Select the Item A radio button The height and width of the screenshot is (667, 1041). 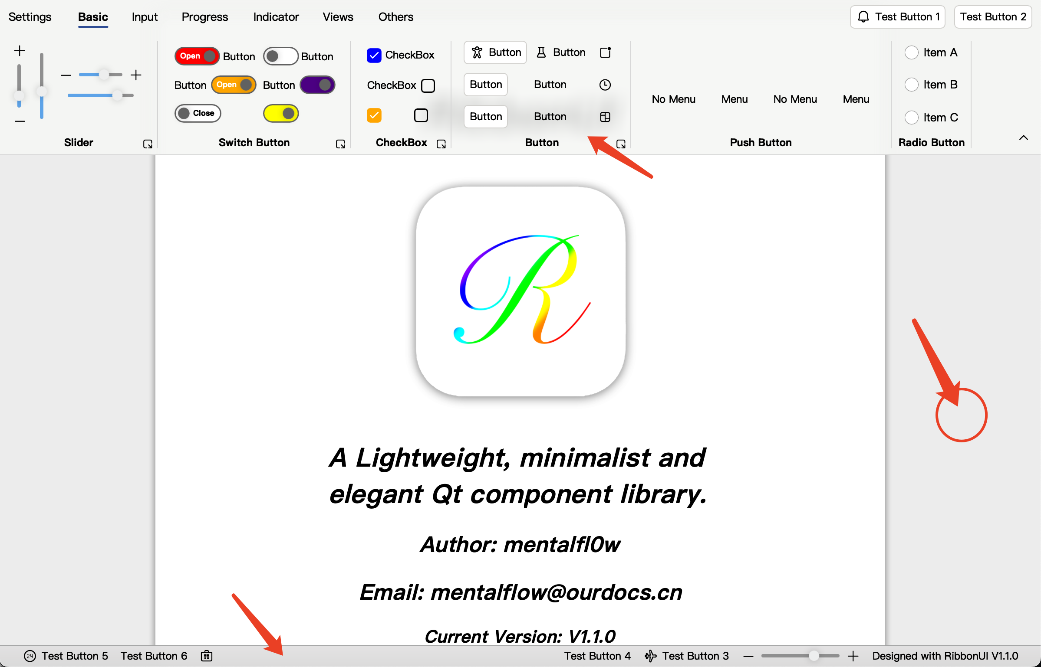(x=911, y=52)
